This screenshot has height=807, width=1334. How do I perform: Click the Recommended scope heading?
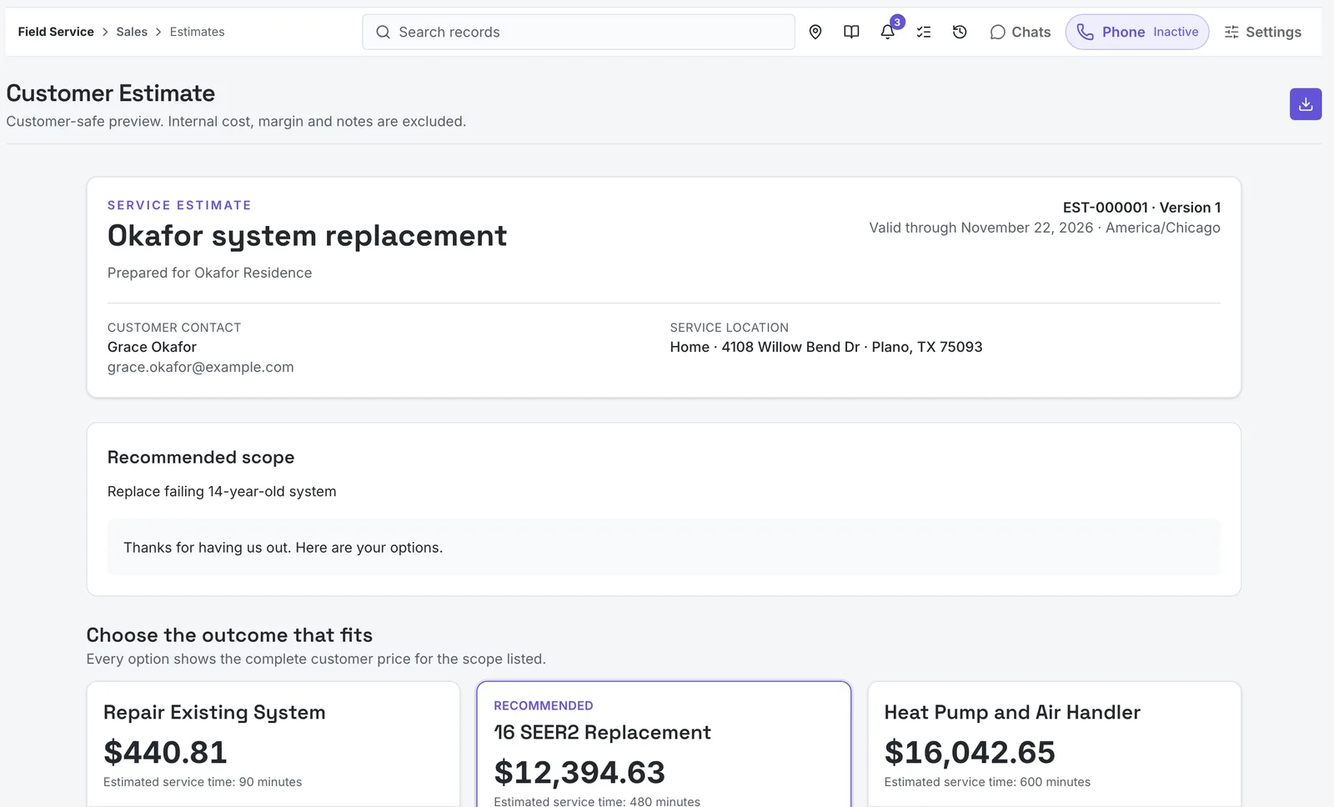pyautogui.click(x=201, y=458)
